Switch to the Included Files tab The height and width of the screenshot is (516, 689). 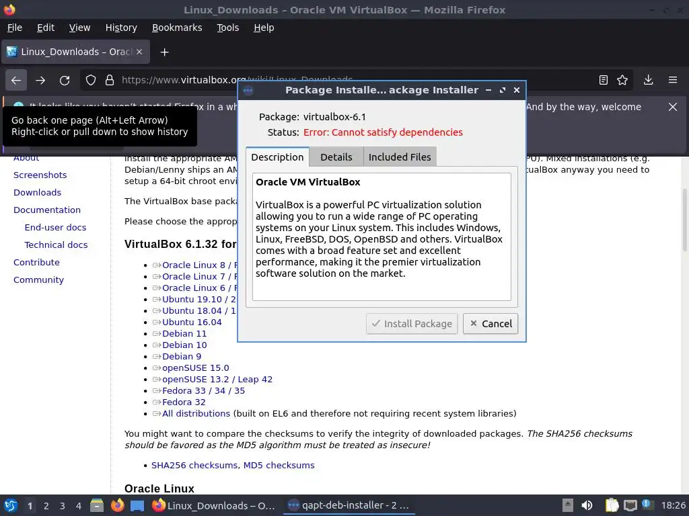(x=400, y=157)
